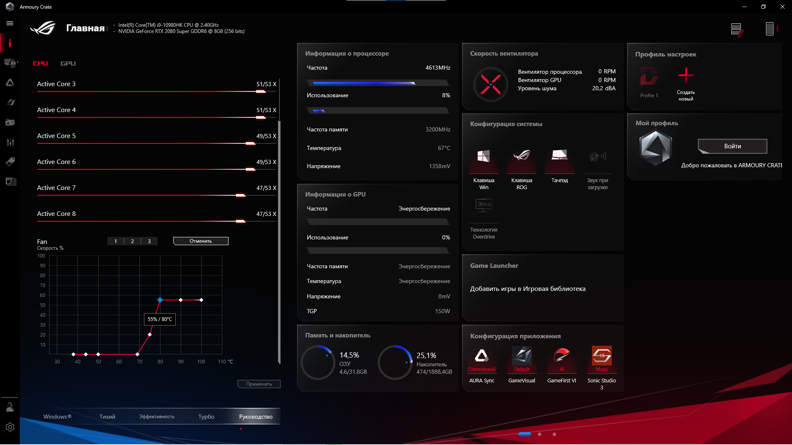
Task: Select Profile 1 icon
Action: 649,77
